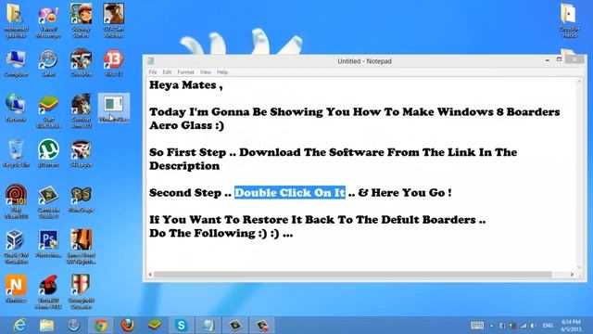The height and width of the screenshot is (334, 593).
Task: Select the Start BlueStacks desktop shortcut
Action: (48, 111)
